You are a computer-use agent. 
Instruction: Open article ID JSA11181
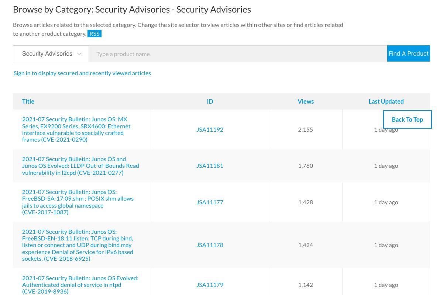(x=210, y=166)
